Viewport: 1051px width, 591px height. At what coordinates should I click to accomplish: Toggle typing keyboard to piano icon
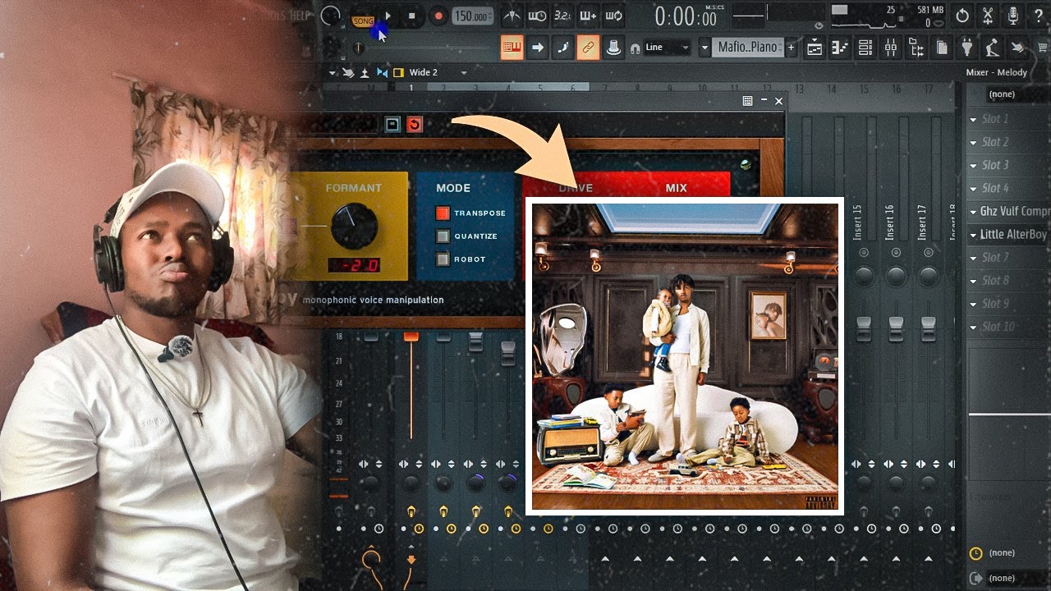pyautogui.click(x=512, y=48)
